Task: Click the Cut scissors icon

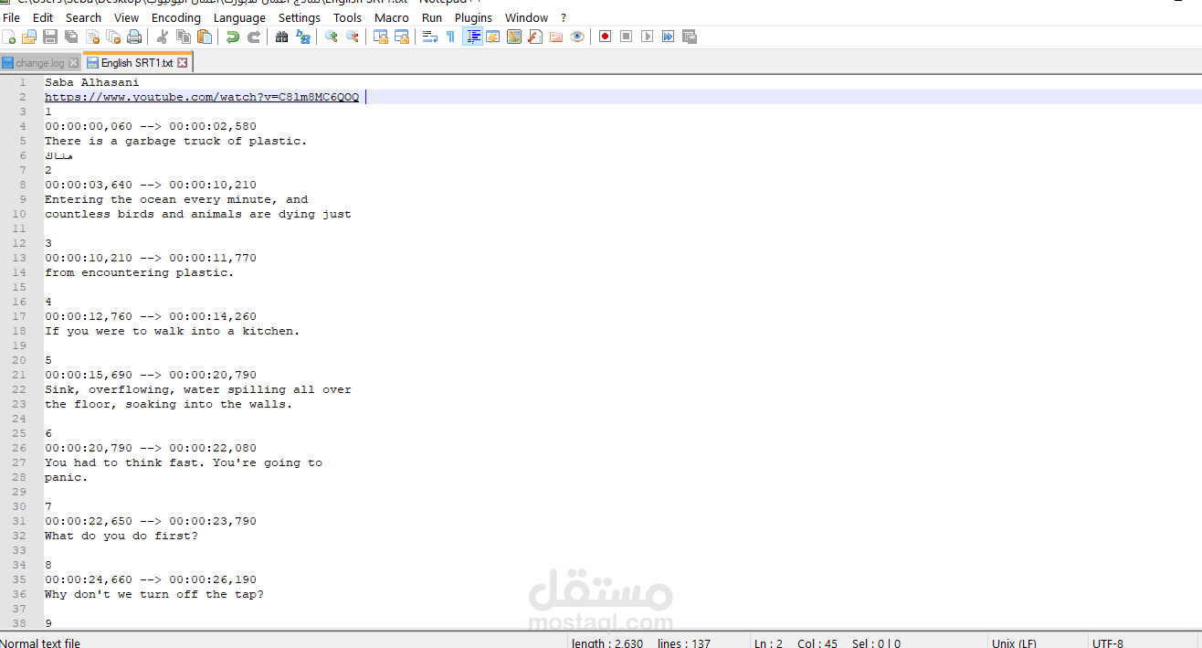Action: [x=163, y=37]
